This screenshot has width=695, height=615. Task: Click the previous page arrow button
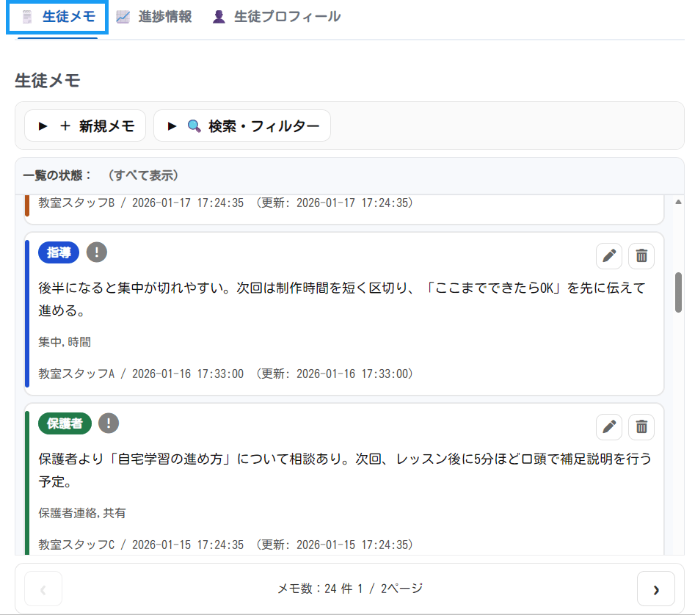43,589
